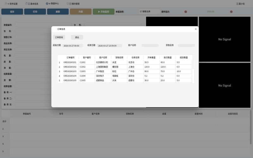Image resolution: width=253 pixels, height=158 pixels.
Task: Sort by the 开单重量 column header
Action: tap(151, 58)
